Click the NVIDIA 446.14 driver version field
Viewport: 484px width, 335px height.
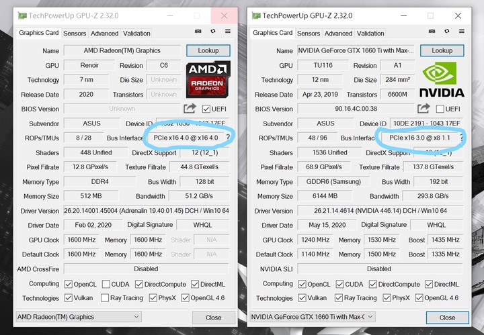(380, 211)
